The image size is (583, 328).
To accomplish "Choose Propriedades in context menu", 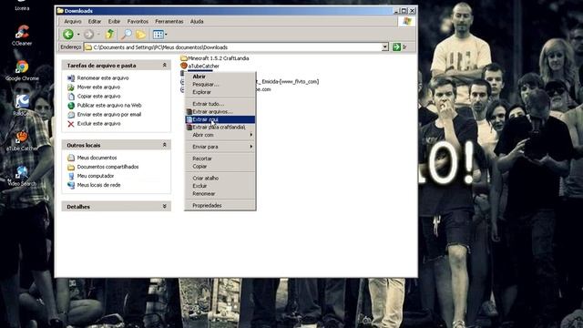I will (220, 205).
